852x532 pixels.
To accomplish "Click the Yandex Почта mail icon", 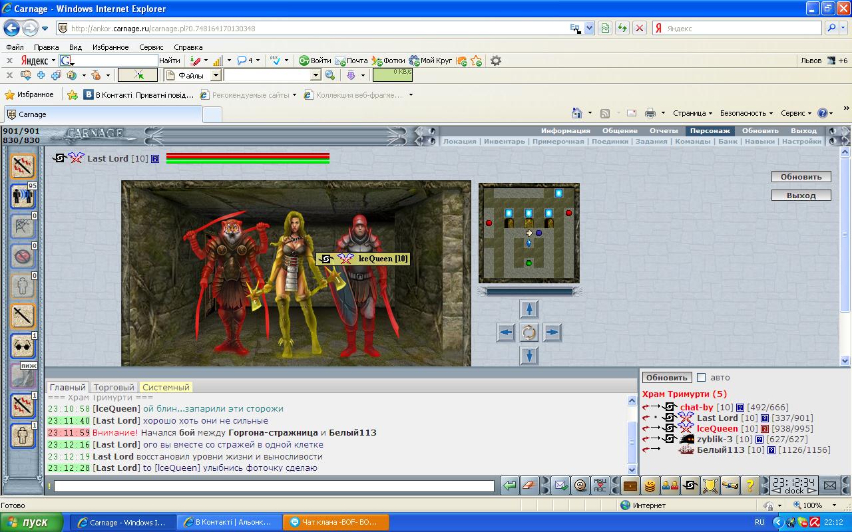I will coord(351,61).
